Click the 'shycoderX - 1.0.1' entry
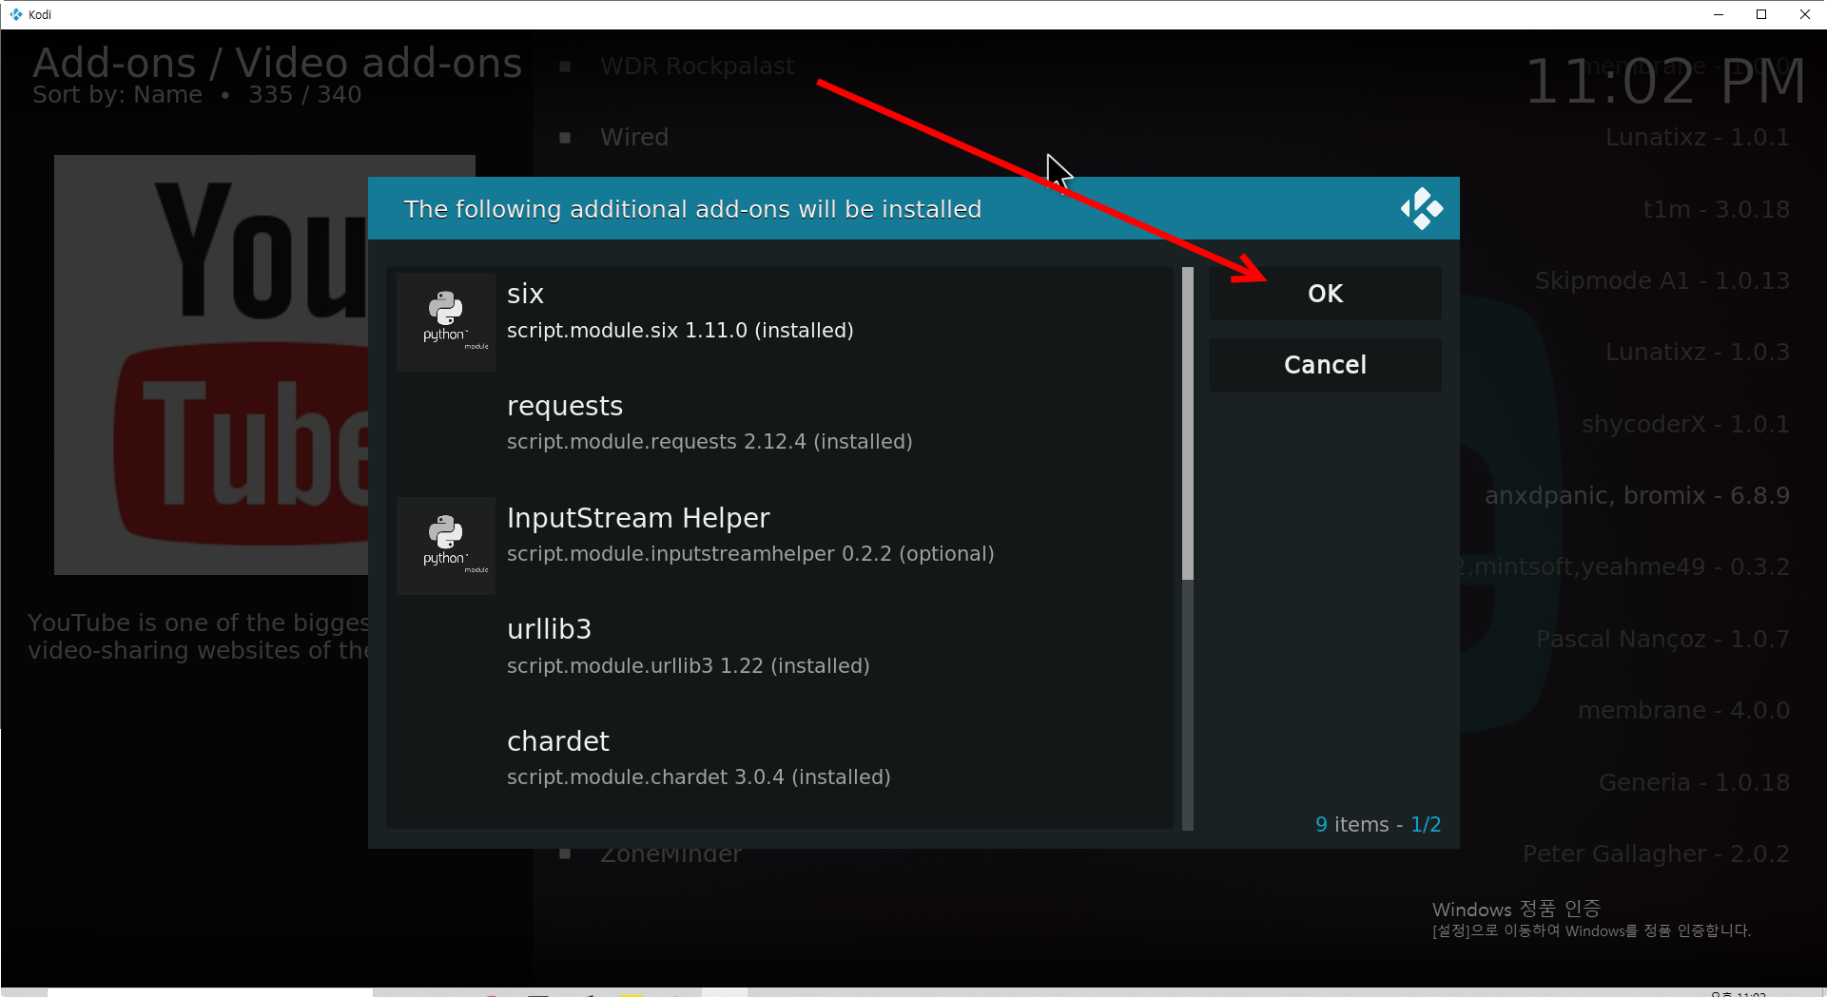1827x997 pixels. tap(1685, 424)
